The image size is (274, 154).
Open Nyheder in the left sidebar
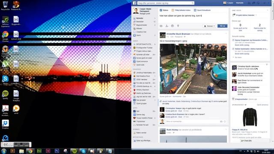140,18
